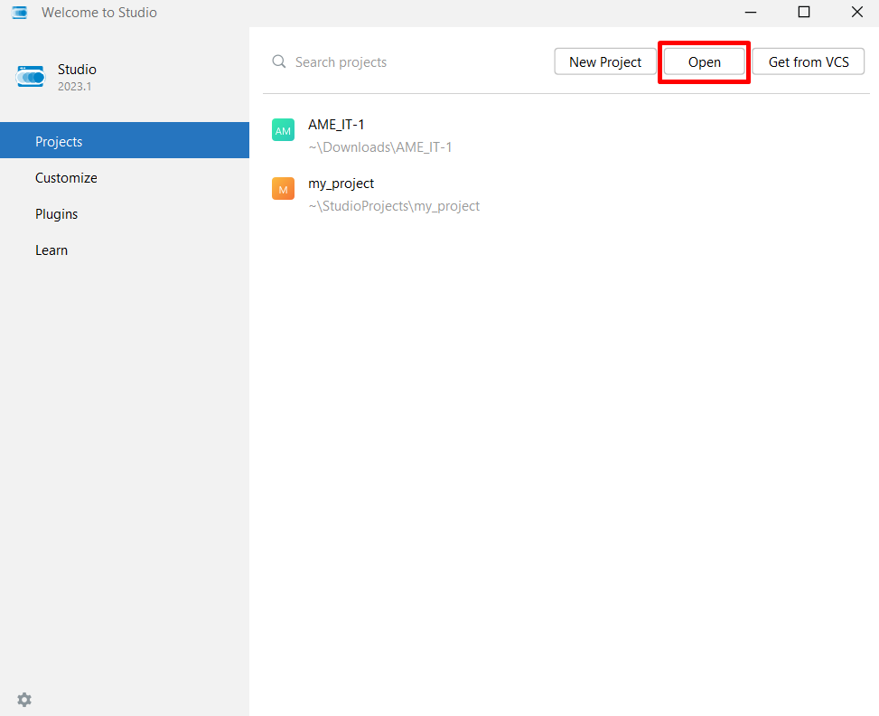
Task: Close the Welcome to Studio window
Action: point(856,13)
